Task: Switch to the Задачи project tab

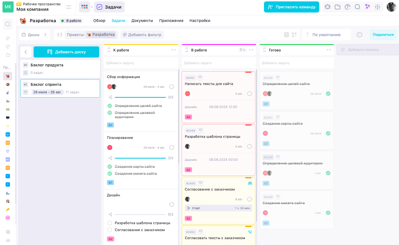Action: 118,21
